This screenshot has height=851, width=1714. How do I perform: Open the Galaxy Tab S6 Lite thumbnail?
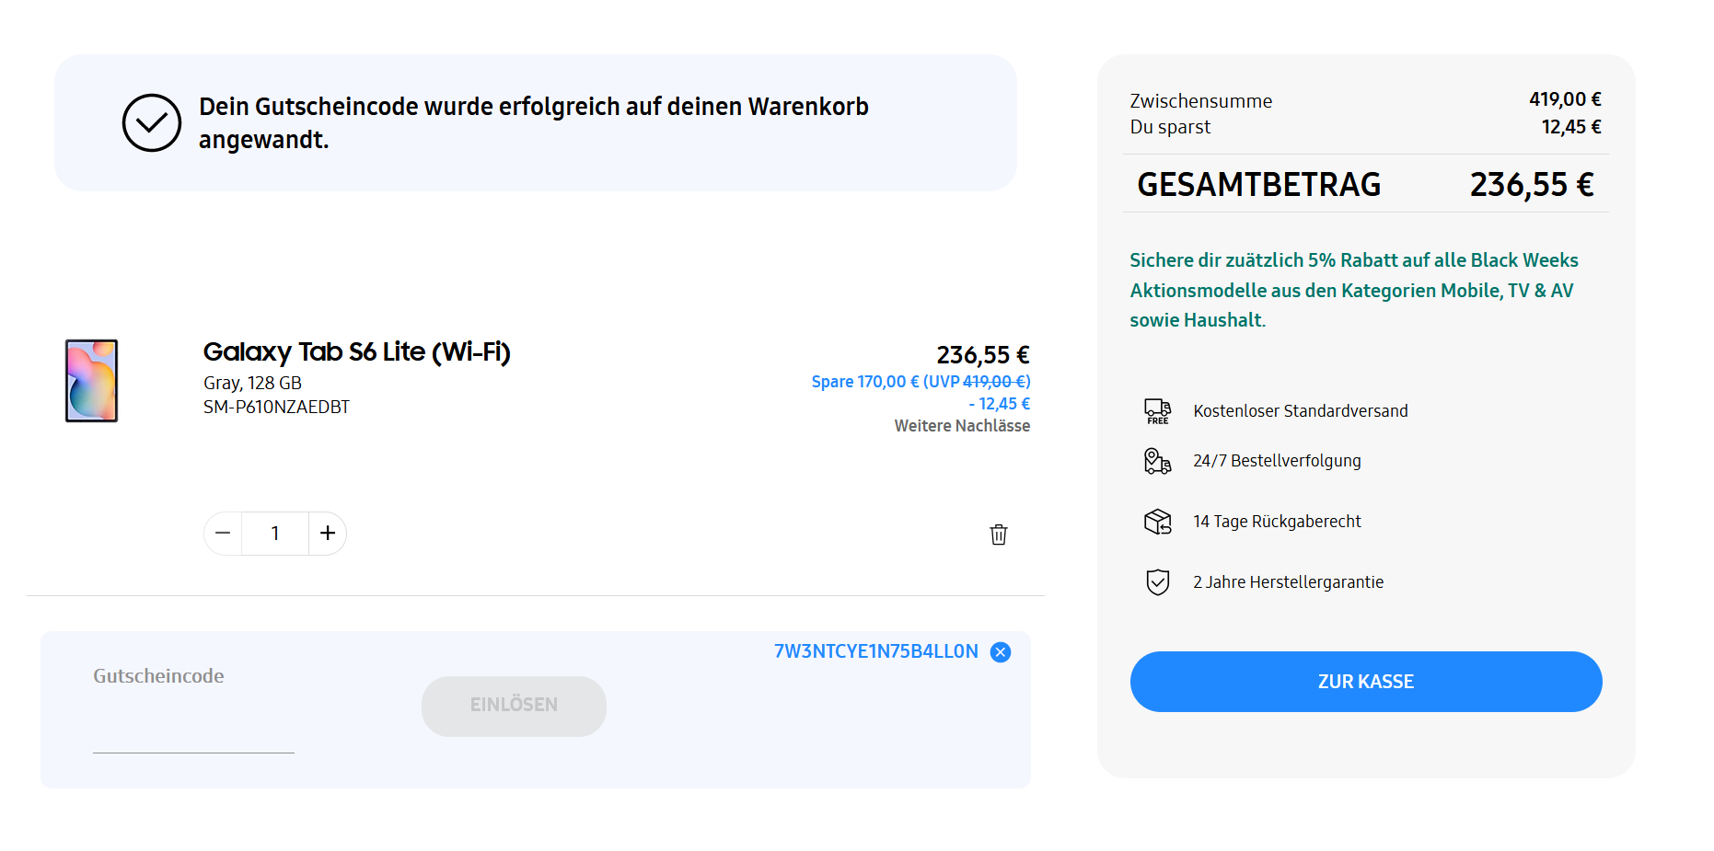tap(92, 381)
